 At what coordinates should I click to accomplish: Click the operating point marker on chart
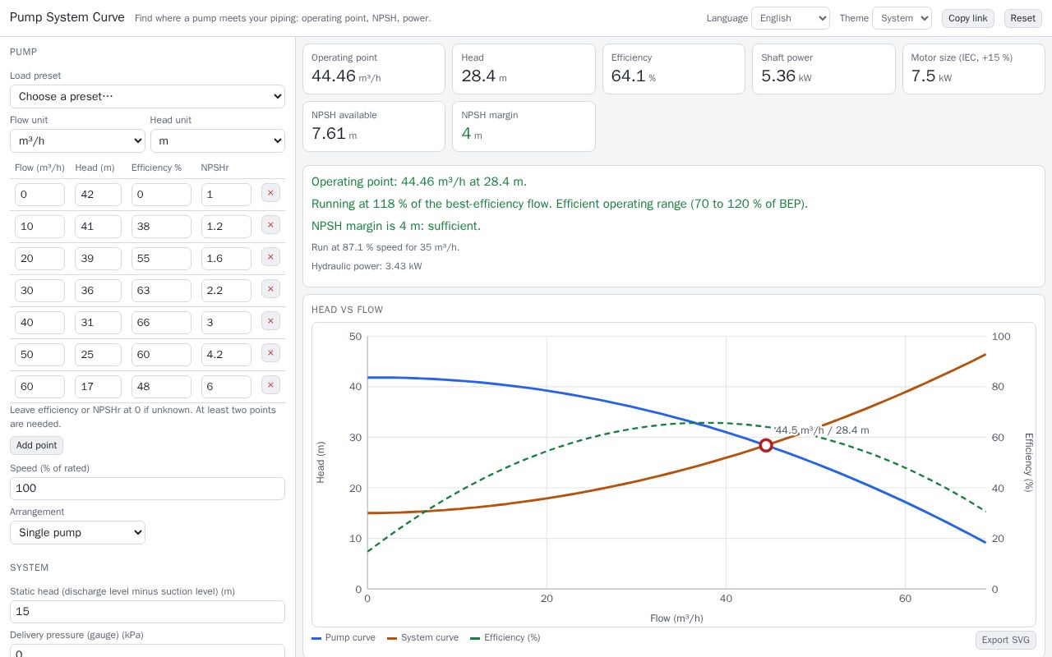[x=766, y=445]
